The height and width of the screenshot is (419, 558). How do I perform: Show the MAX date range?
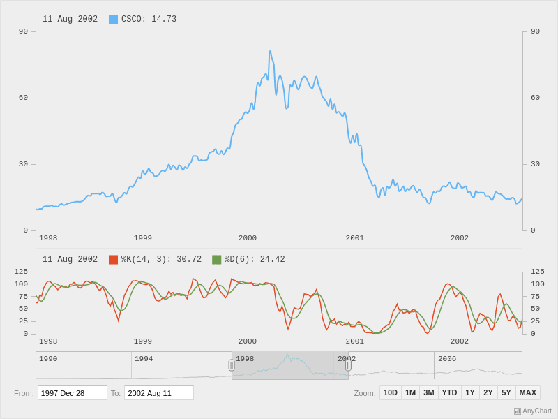(528, 392)
